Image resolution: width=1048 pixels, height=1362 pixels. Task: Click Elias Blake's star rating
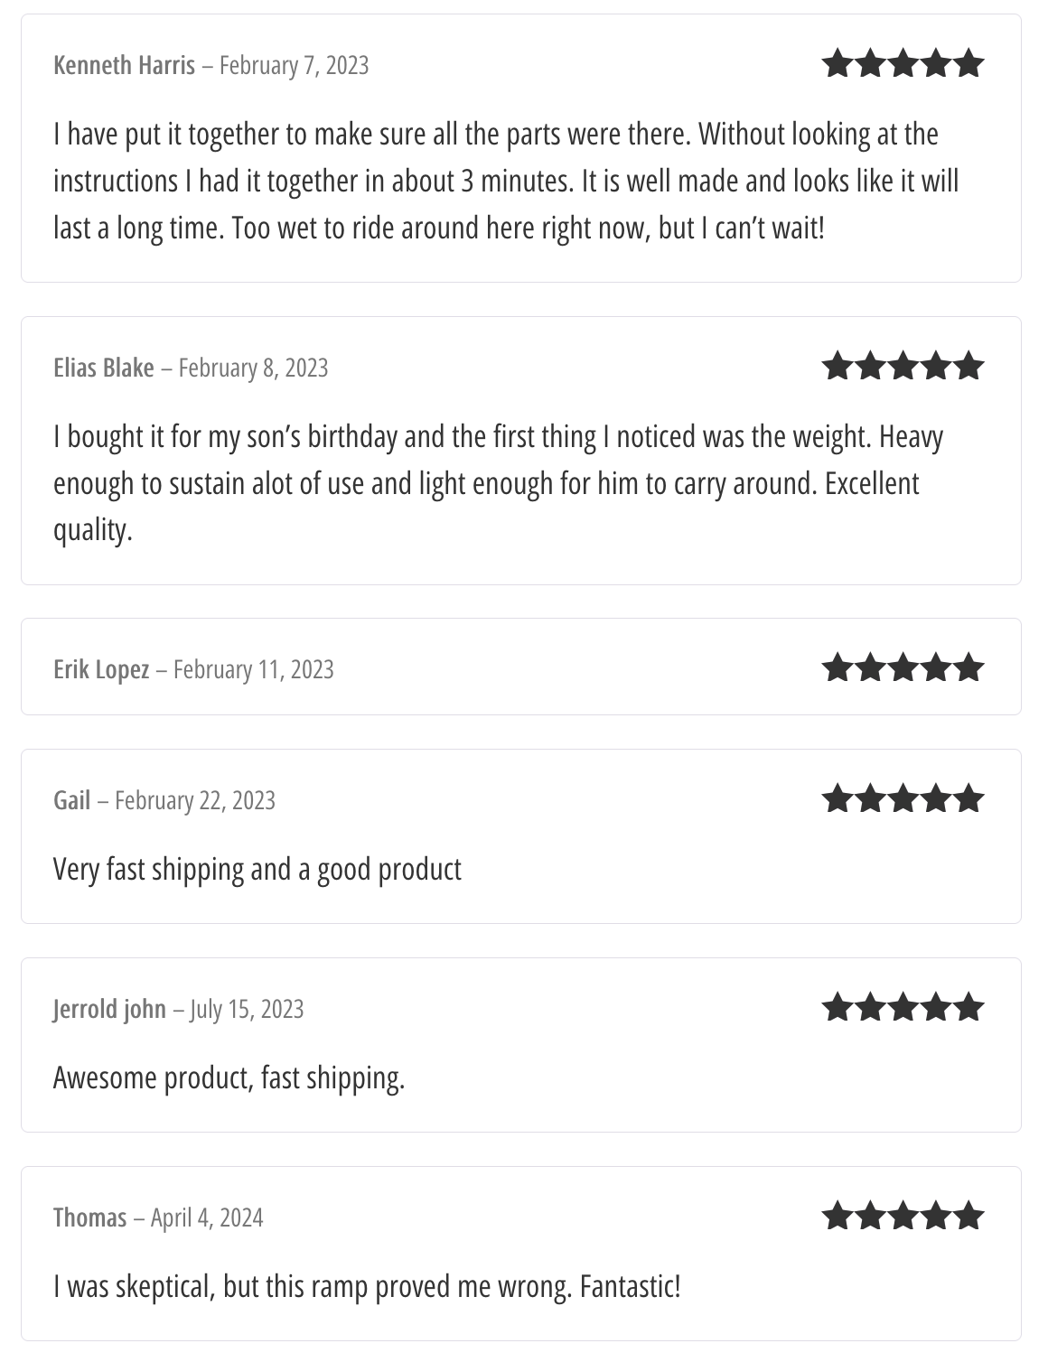[x=902, y=368]
